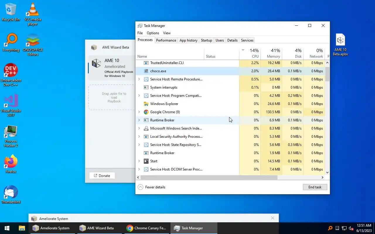
Task: Expand Service Host: State Repository row
Action: pyautogui.click(x=139, y=145)
